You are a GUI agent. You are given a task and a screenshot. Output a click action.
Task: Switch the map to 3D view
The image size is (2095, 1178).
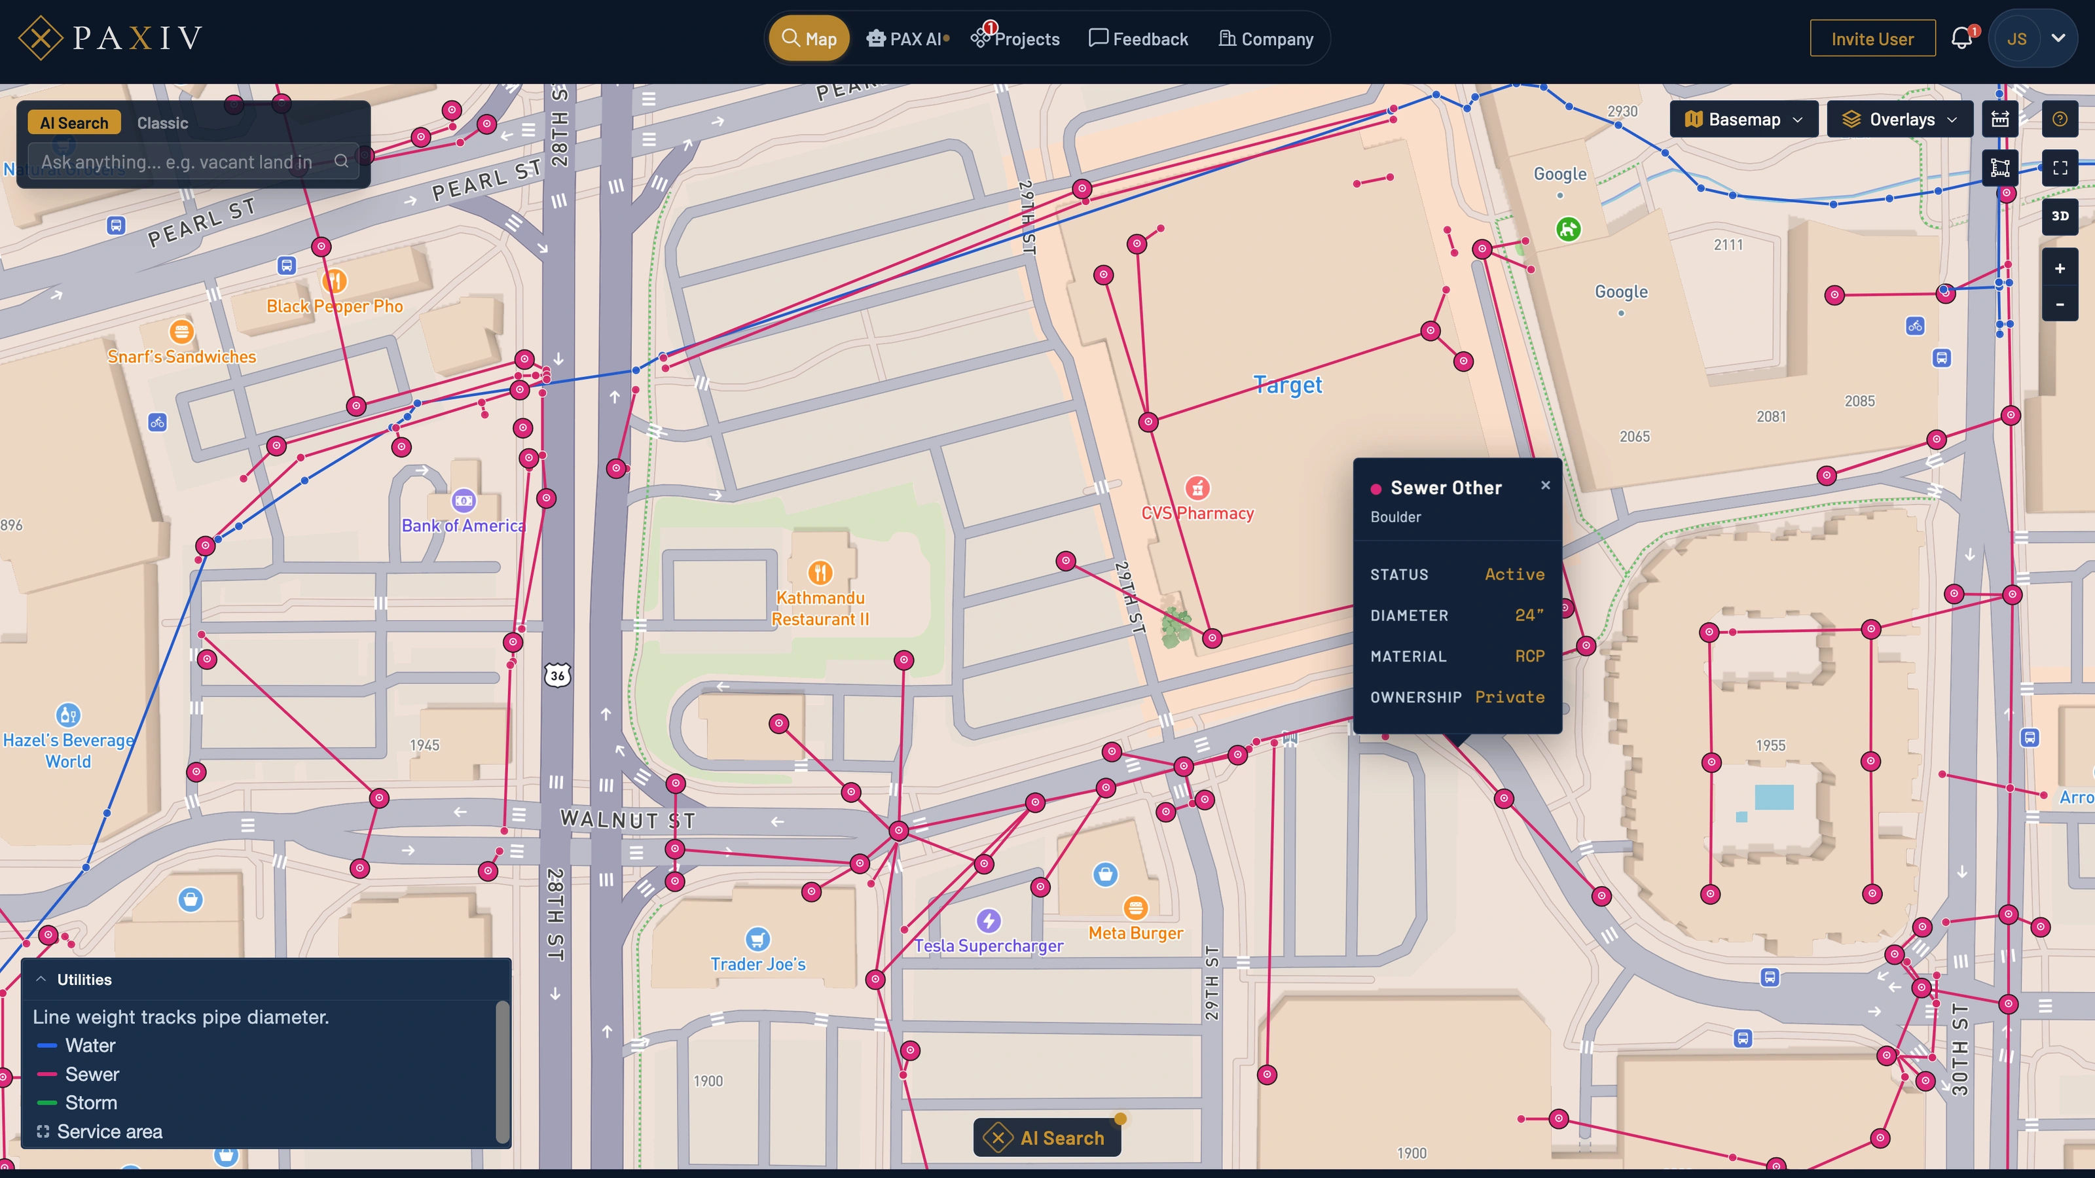point(2060,216)
